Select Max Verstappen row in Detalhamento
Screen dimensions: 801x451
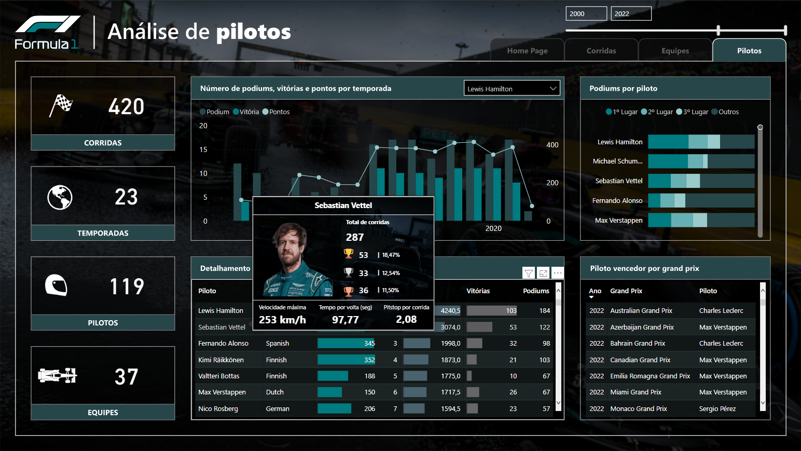click(x=374, y=392)
